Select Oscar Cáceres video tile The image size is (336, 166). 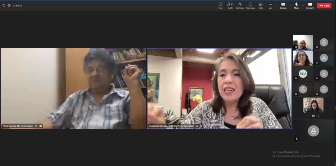[73, 88]
